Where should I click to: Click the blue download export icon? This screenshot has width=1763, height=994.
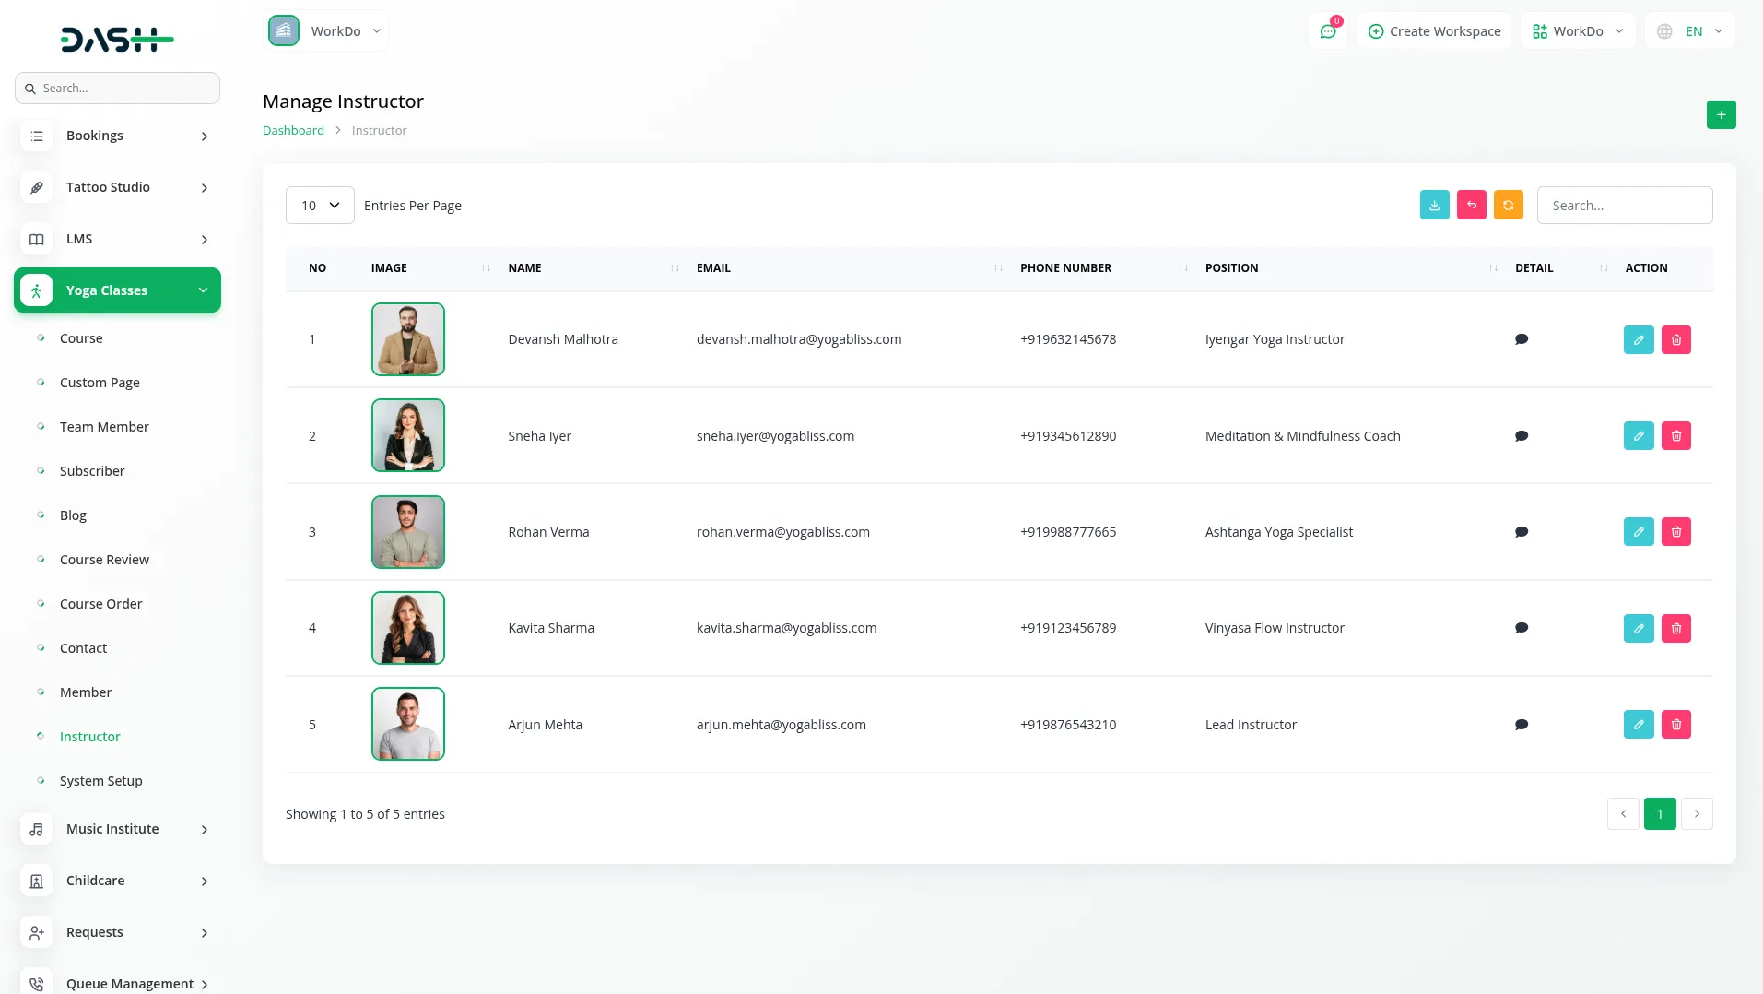[x=1434, y=205]
